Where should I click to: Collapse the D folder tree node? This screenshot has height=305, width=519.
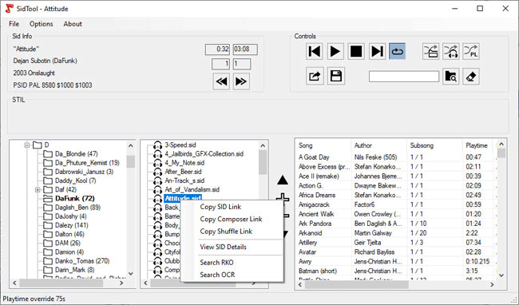pyautogui.click(x=27, y=145)
